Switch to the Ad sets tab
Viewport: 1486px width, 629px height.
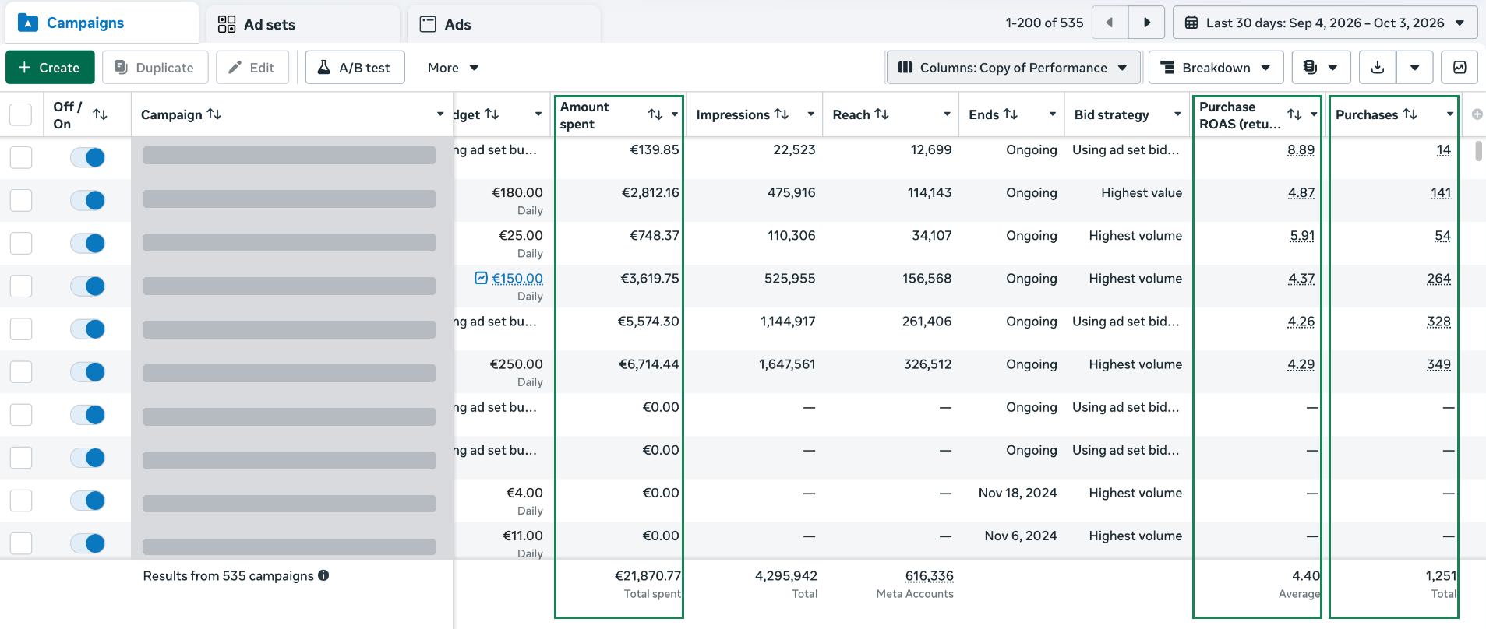pos(304,24)
